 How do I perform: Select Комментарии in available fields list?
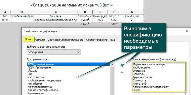tap(69, 93)
